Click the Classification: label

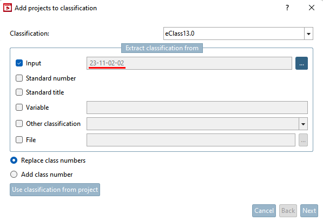click(x=29, y=34)
